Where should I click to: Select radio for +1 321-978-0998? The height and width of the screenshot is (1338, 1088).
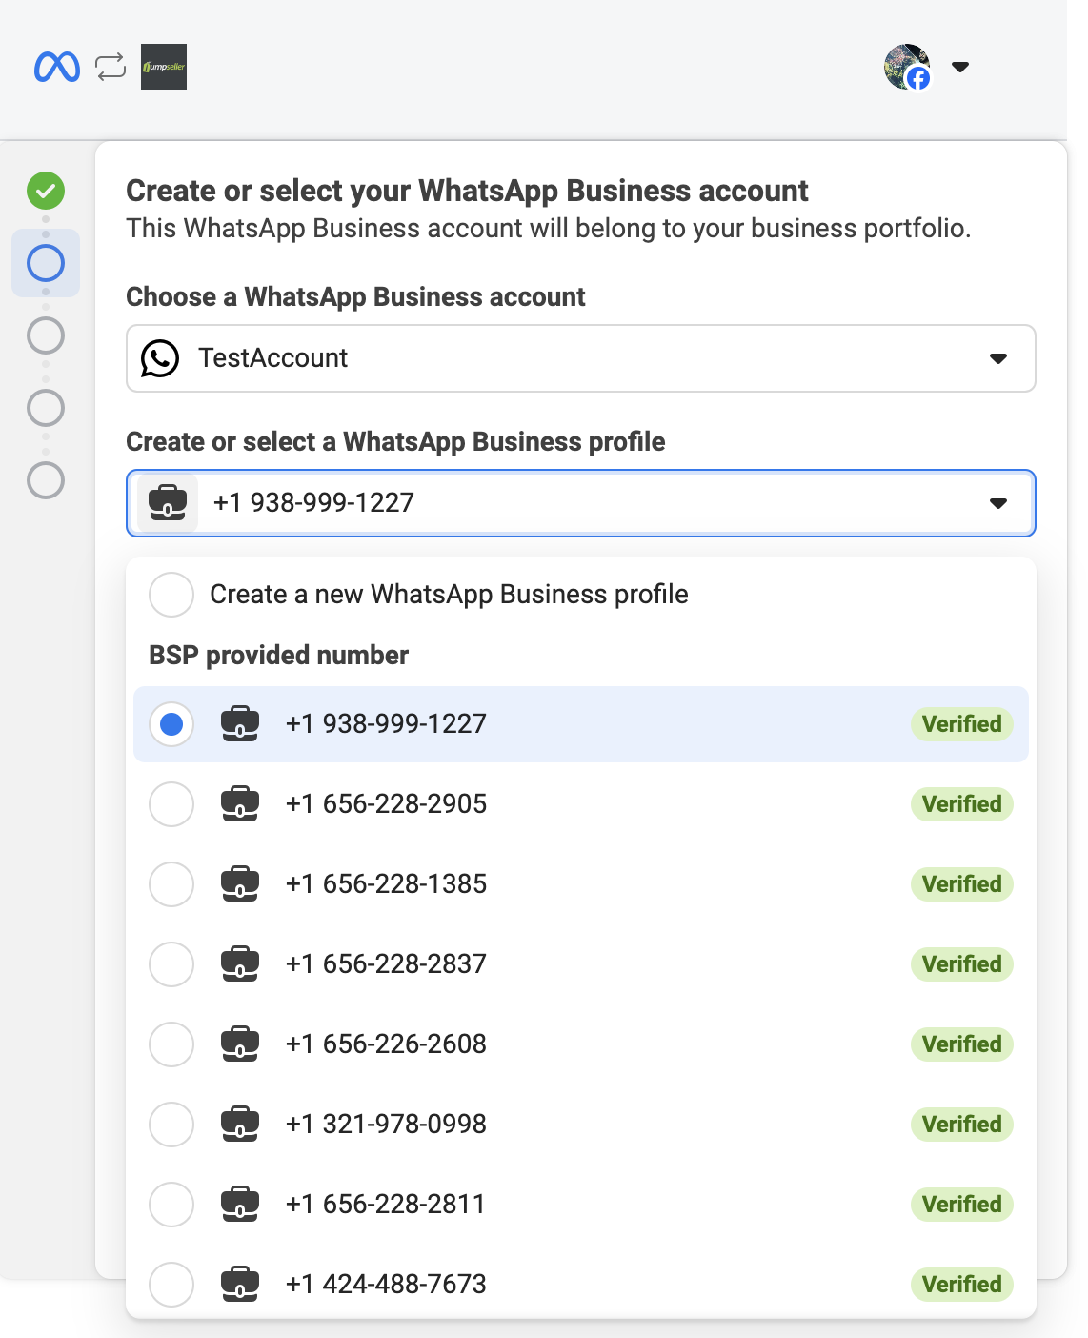171,1125
